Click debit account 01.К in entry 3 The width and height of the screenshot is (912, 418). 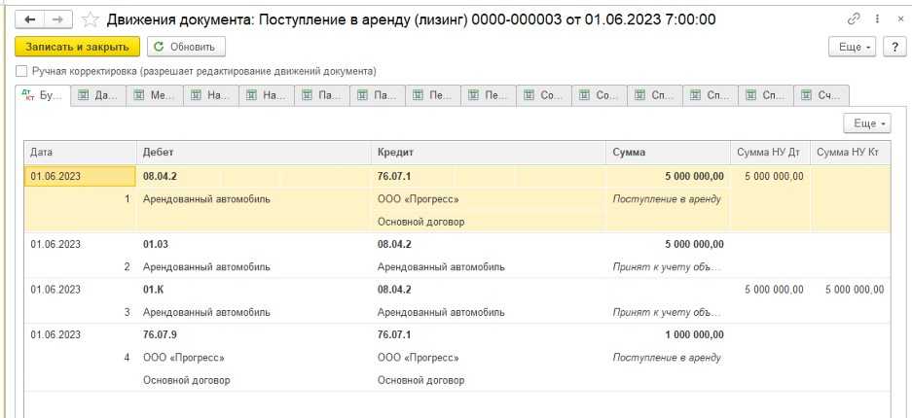point(153,290)
